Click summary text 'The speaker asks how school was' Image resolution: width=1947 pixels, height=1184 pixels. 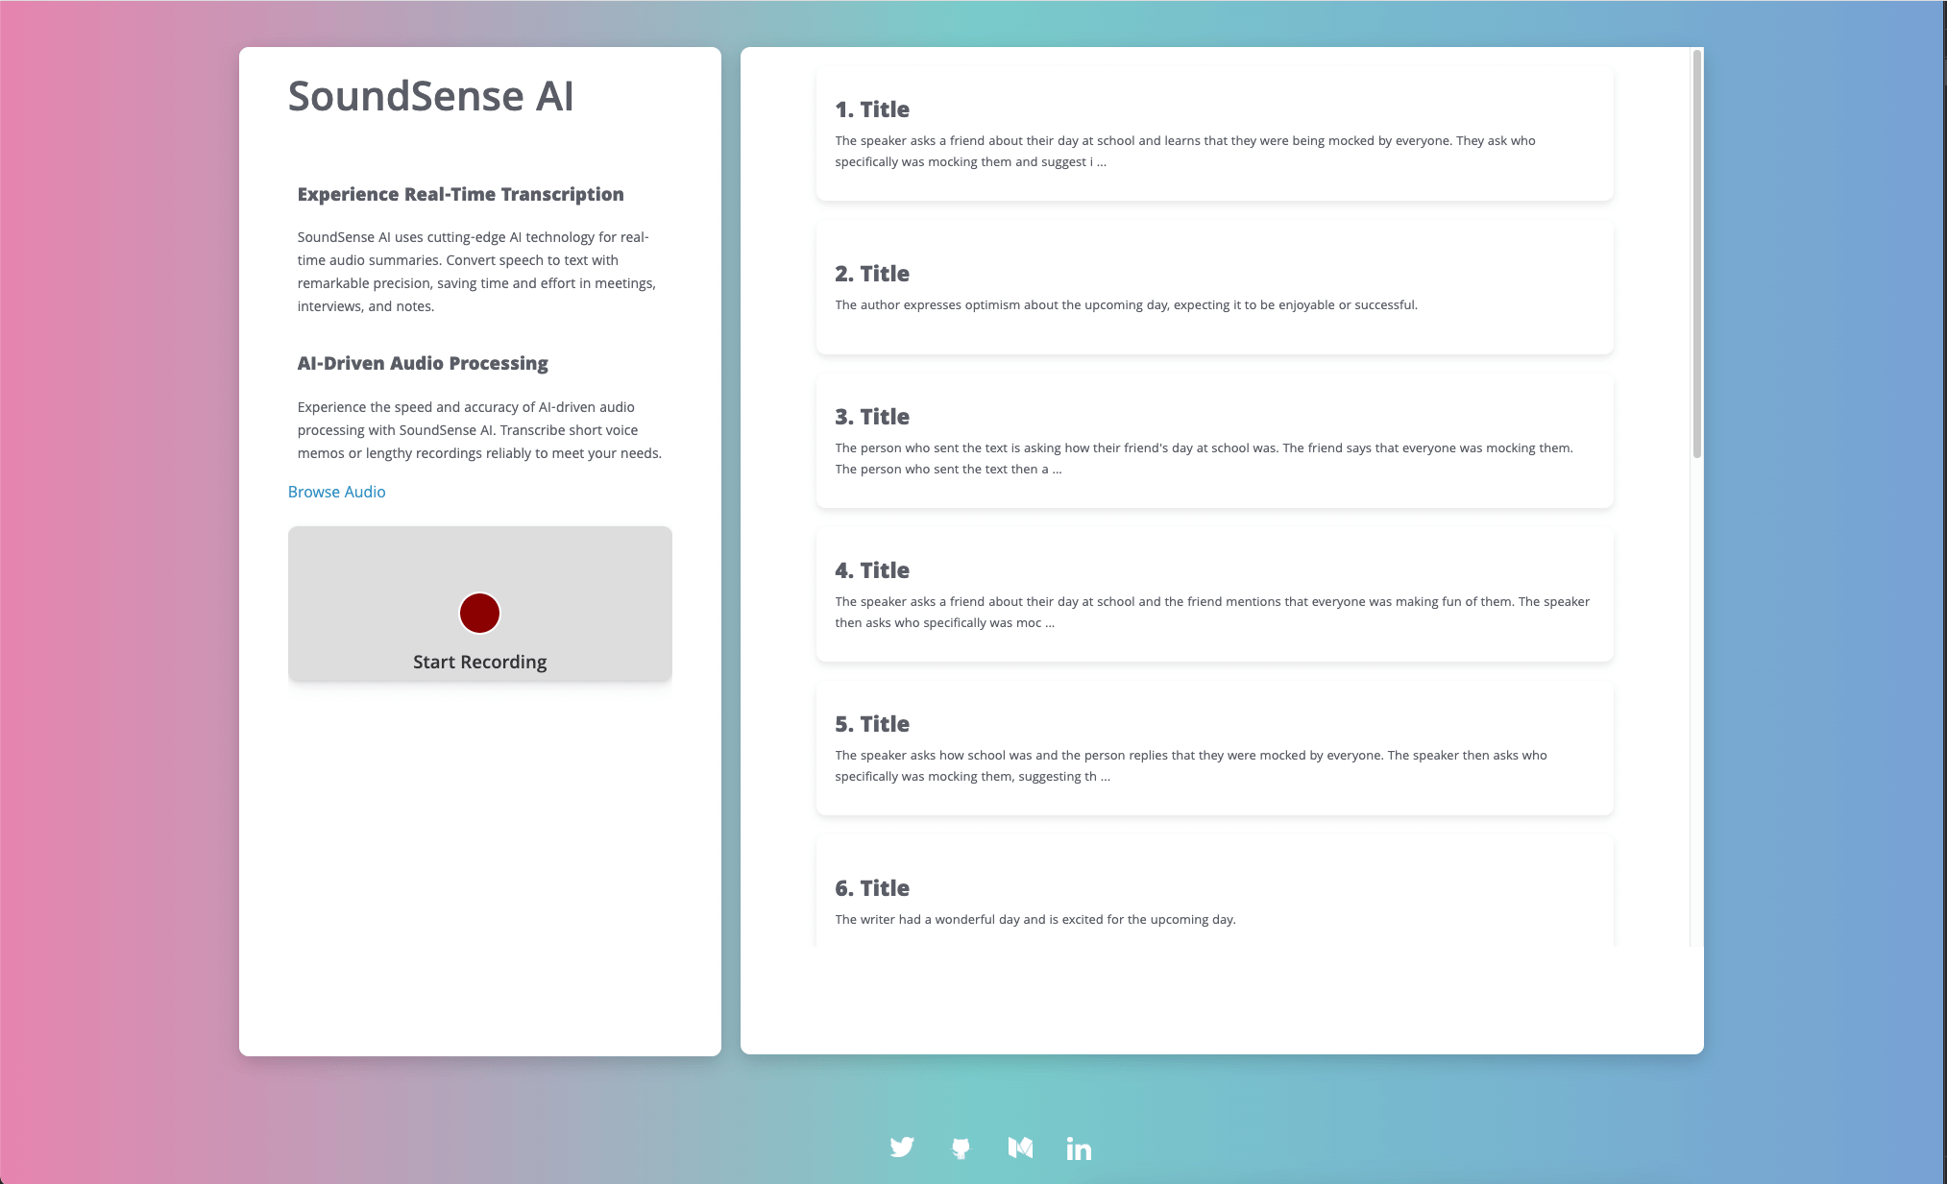[1191, 765]
